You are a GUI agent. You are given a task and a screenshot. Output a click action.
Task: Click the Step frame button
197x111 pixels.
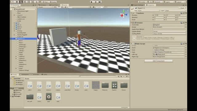(x=100, y=2)
